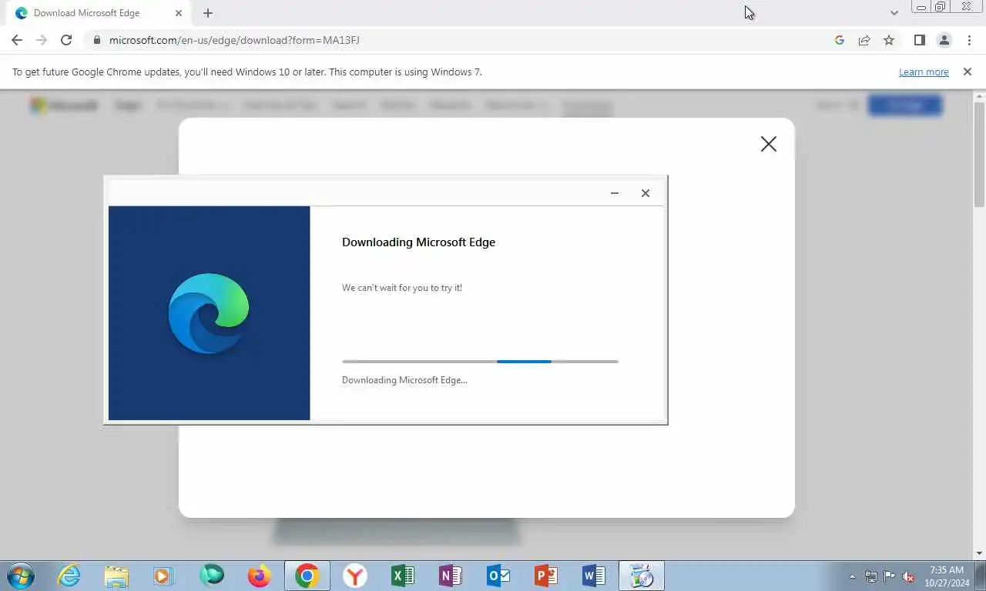Open PowerPoint from the taskbar
The width and height of the screenshot is (986, 591).
546,576
